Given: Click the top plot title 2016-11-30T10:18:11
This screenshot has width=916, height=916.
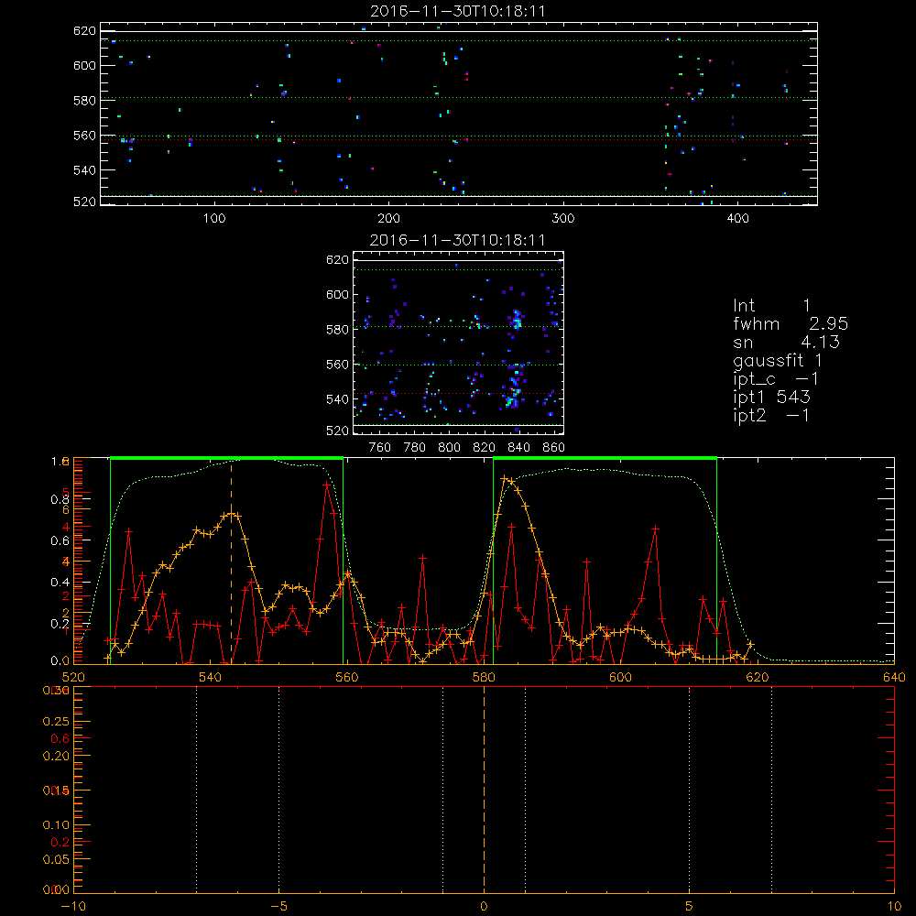Looking at the screenshot, I should point(457,11).
